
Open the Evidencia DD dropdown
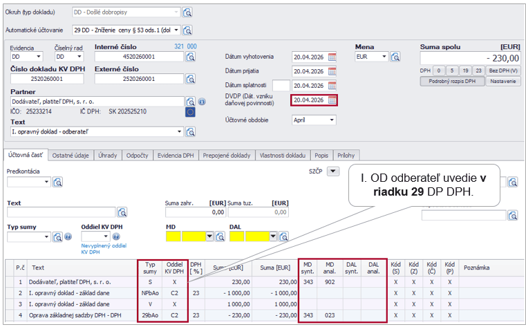pos(44,57)
